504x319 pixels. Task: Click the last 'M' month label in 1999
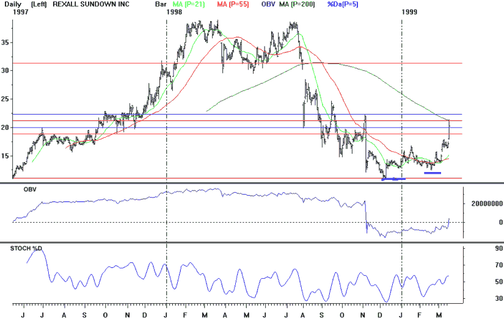[x=439, y=315]
